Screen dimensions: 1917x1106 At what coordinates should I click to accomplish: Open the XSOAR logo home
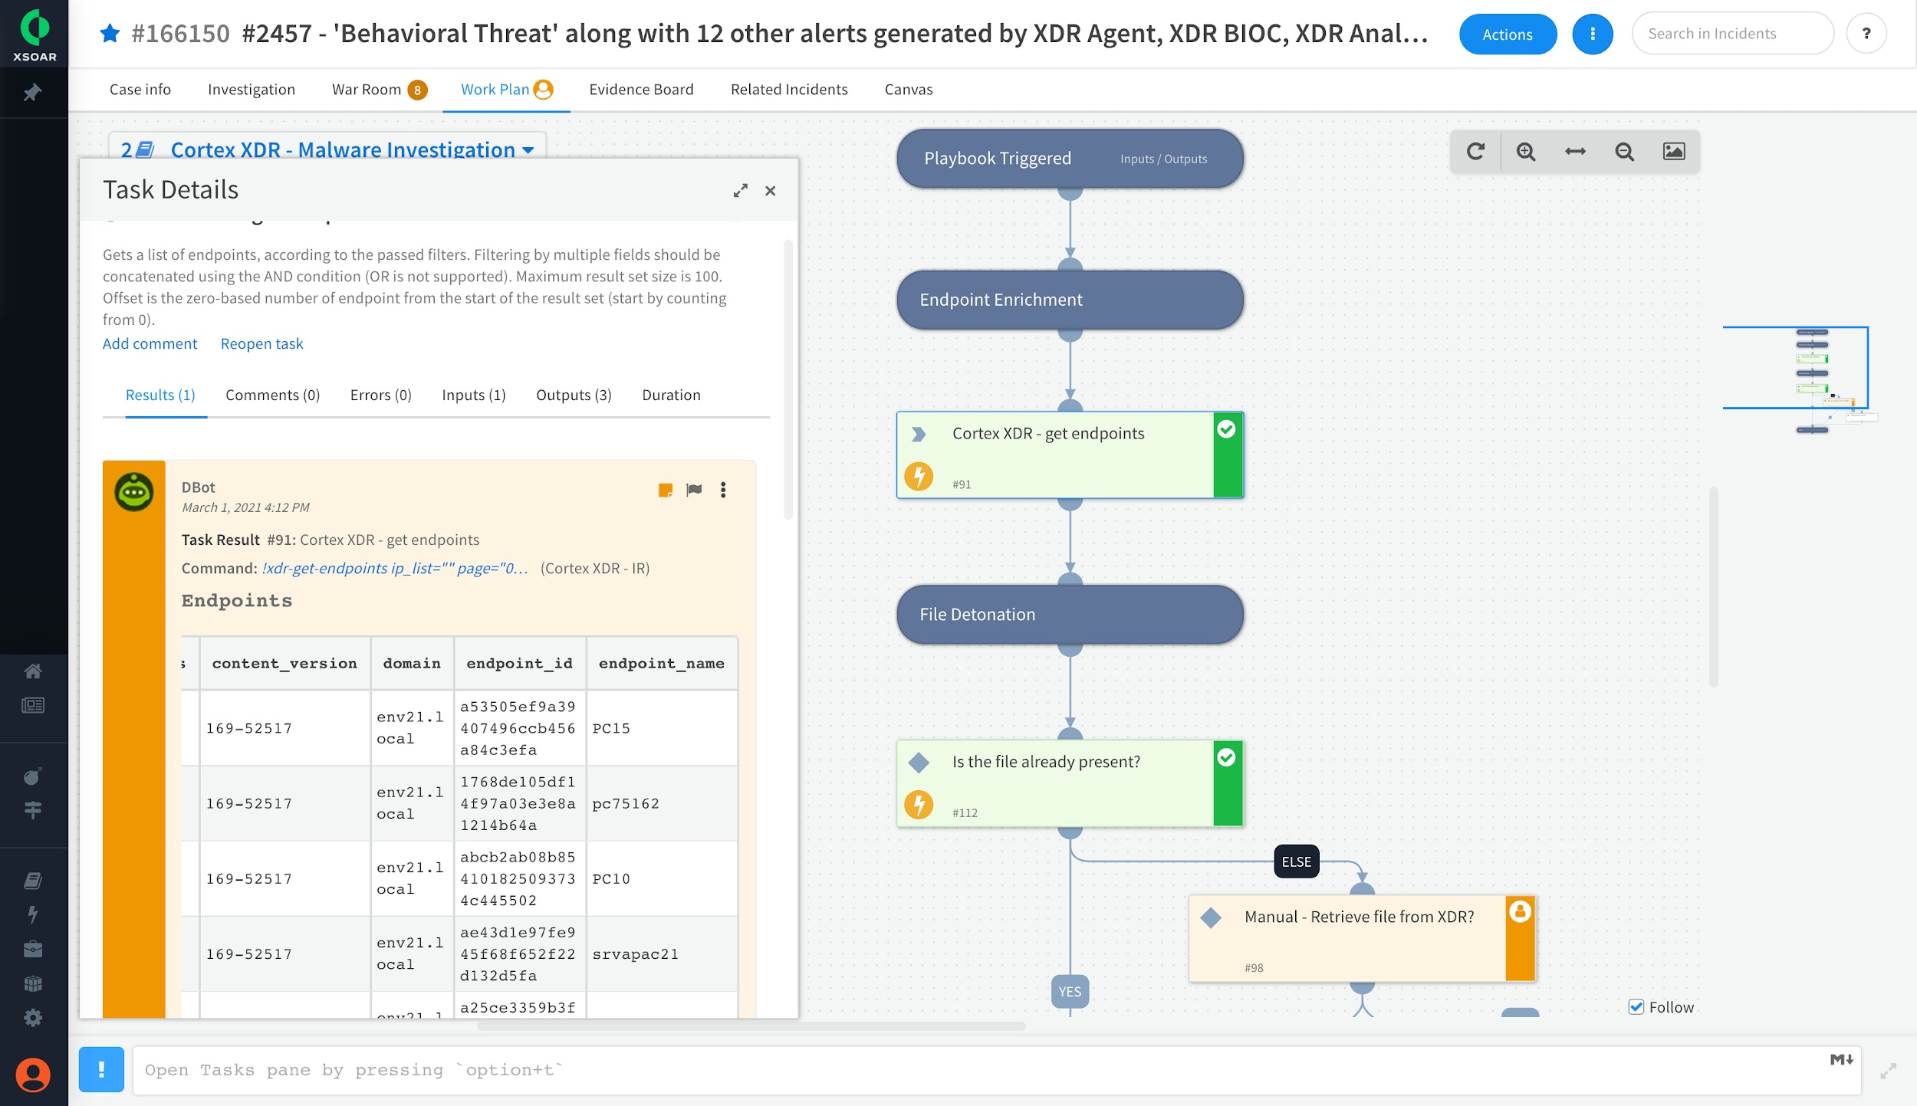click(34, 34)
